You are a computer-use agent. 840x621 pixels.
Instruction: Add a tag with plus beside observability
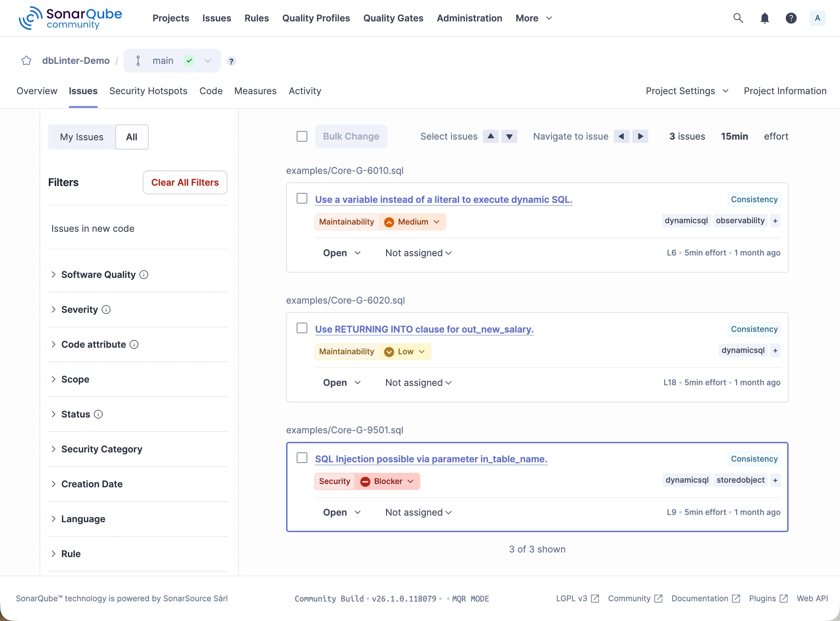click(775, 221)
